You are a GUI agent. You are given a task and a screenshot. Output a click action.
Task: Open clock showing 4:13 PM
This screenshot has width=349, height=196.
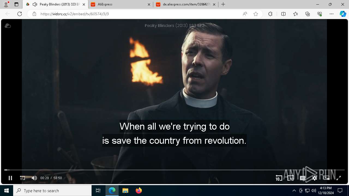pos(326,191)
